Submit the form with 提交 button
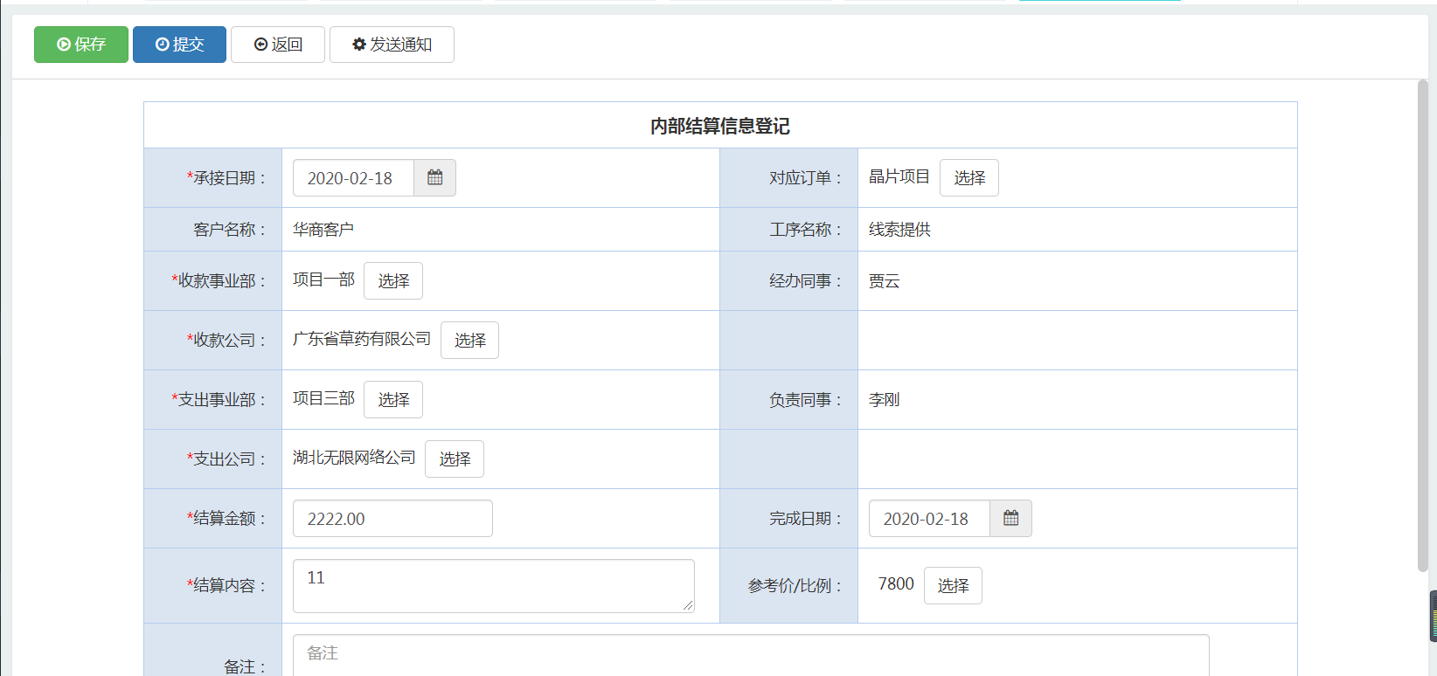 click(179, 45)
